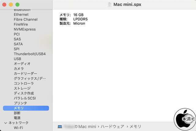196x131 pixels.
Task: Select Fibre Channel in the sidebar
Action: (x=26, y=20)
